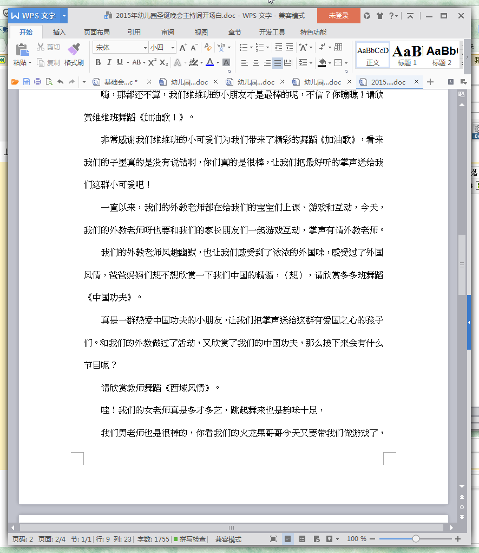479x553 pixels.
Task: Click the increase indent icon
Action: tap(290, 47)
